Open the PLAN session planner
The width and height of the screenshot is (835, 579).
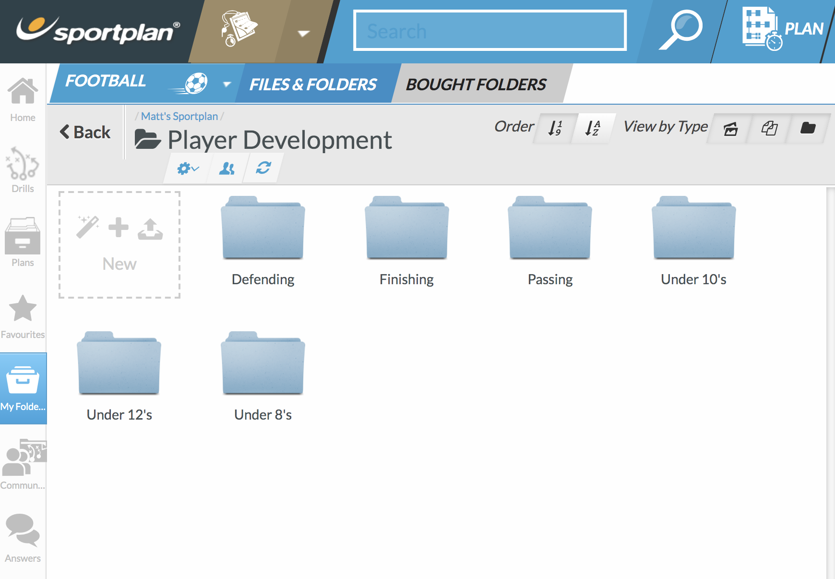coord(782,29)
